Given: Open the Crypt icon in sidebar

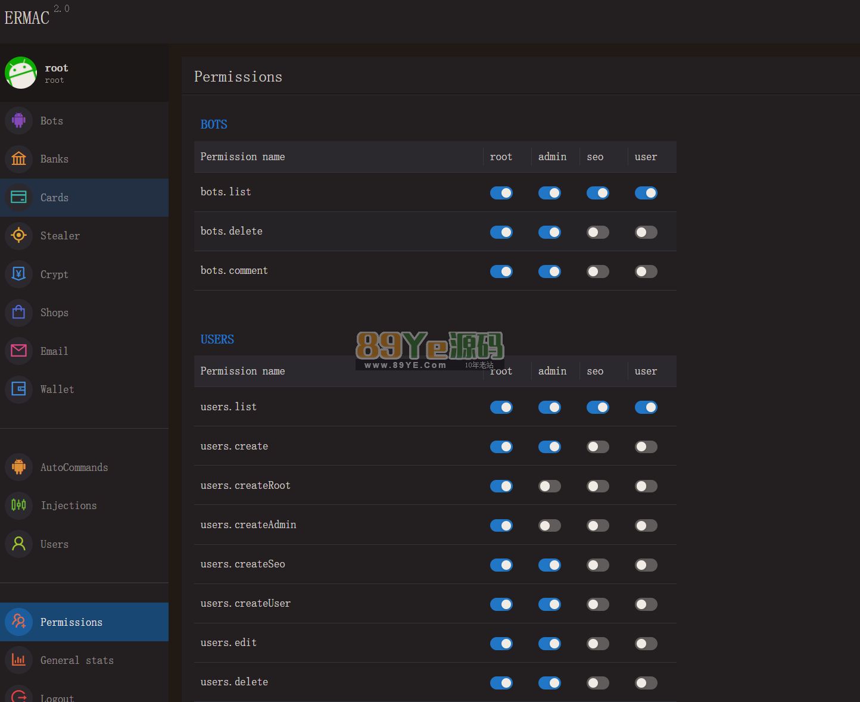Looking at the screenshot, I should click(18, 274).
